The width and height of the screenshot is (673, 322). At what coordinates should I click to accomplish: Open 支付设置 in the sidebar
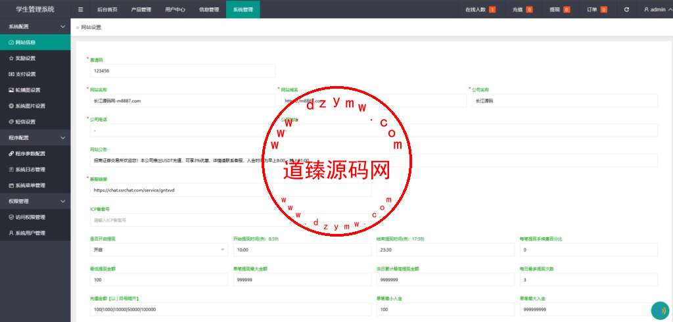35,74
